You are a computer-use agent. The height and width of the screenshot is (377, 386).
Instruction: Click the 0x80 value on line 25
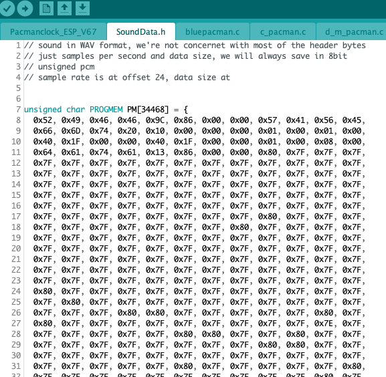[71, 302]
